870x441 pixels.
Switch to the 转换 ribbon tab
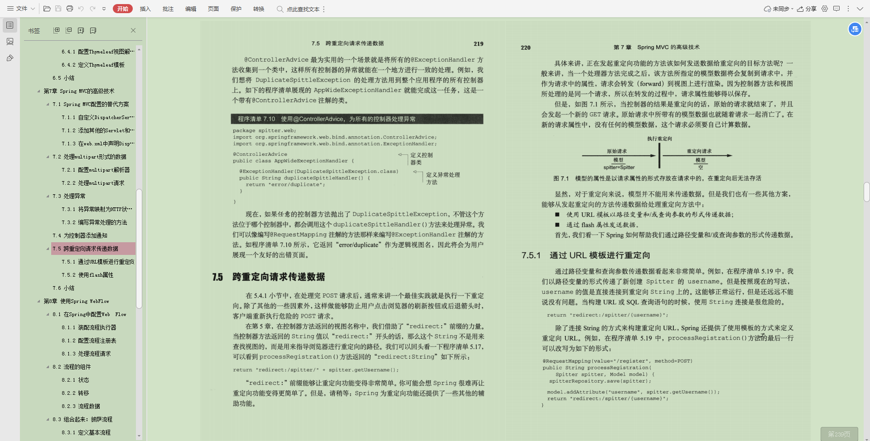(x=258, y=9)
